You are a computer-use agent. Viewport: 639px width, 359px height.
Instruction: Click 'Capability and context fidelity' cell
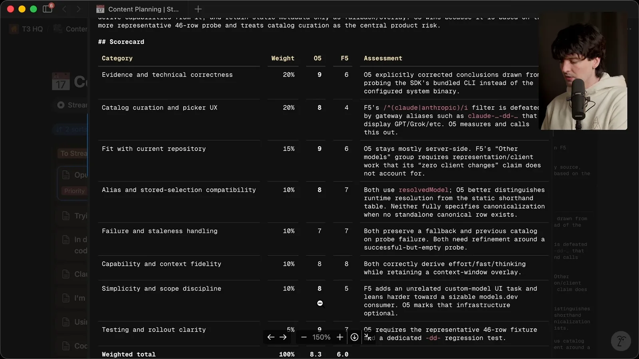click(161, 264)
